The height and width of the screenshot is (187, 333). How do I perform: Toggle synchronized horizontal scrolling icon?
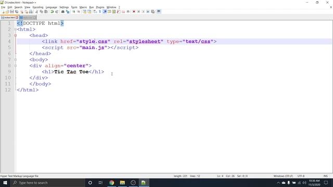click(89, 11)
